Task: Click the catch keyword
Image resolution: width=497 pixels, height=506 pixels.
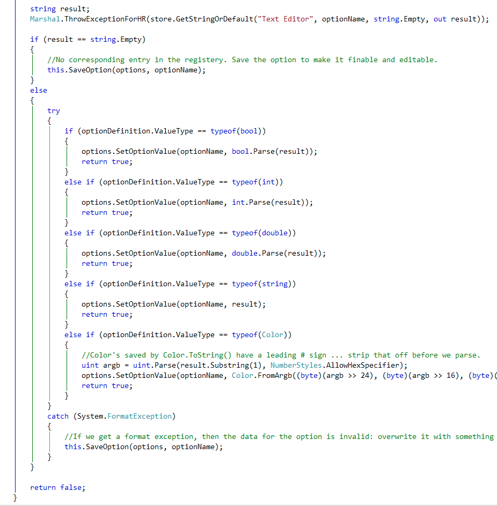Action: pyautogui.click(x=58, y=416)
